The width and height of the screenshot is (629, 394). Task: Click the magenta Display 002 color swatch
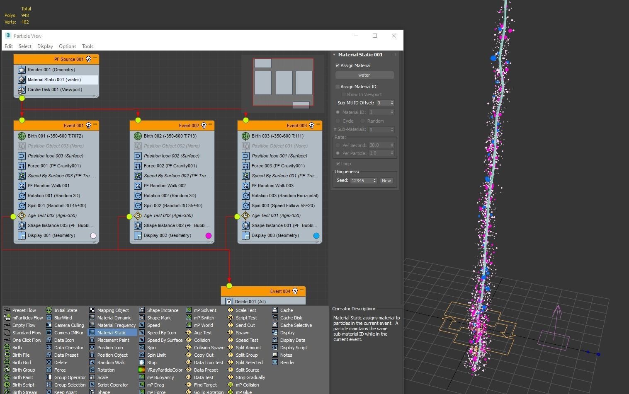(x=209, y=236)
